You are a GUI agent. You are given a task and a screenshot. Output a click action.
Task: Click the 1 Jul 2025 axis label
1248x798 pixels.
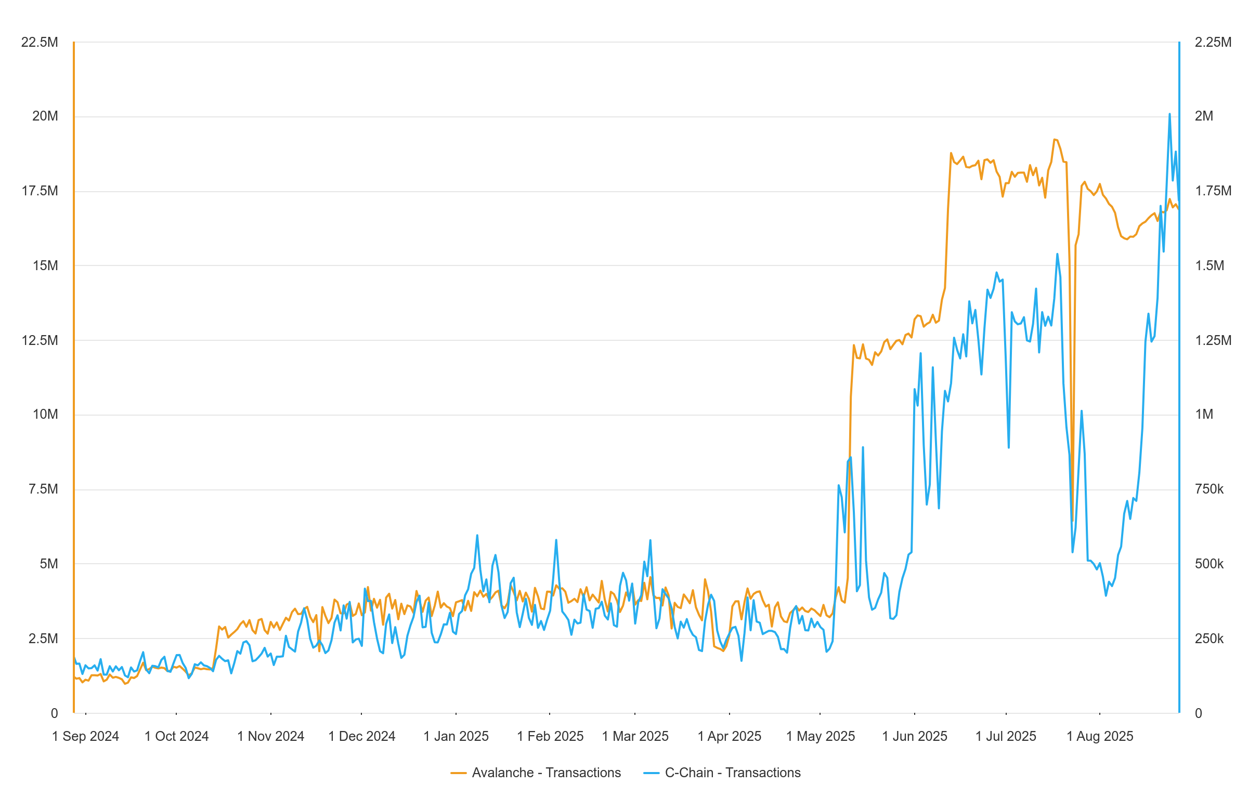[x=1006, y=736]
